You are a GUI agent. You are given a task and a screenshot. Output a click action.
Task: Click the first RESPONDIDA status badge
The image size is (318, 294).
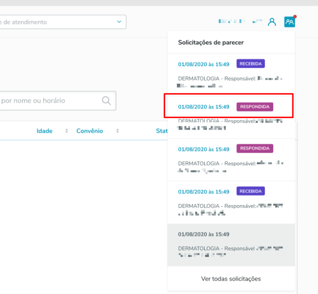(255, 107)
